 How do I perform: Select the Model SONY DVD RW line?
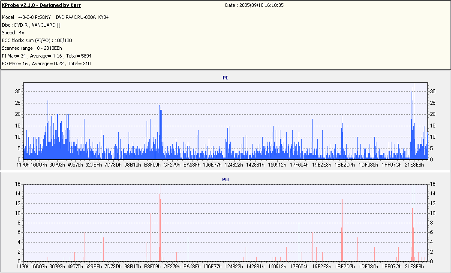point(55,17)
